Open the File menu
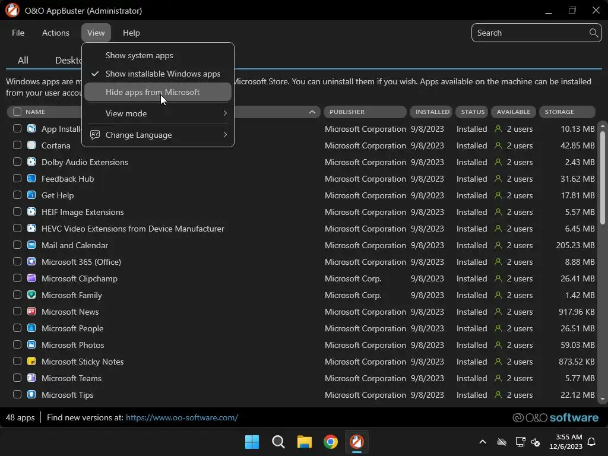Screen dimensions: 608x456 pos(18,33)
